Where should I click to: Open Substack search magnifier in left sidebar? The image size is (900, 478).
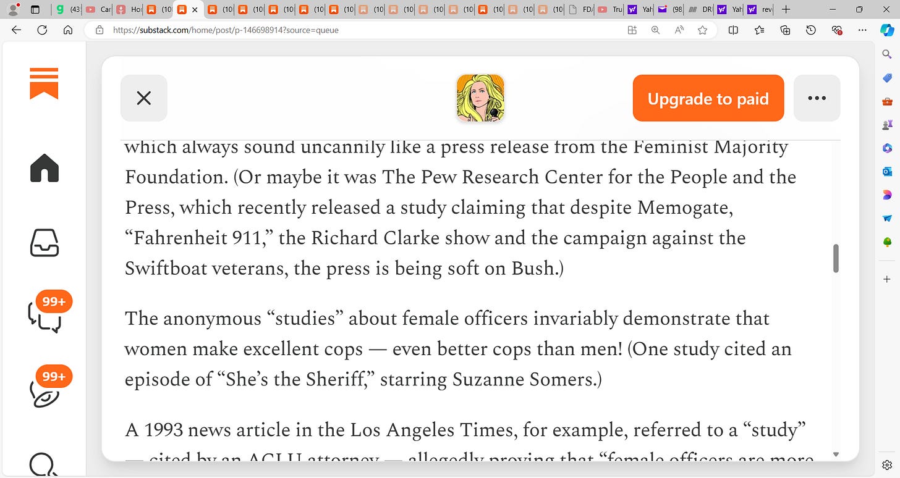pyautogui.click(x=44, y=464)
